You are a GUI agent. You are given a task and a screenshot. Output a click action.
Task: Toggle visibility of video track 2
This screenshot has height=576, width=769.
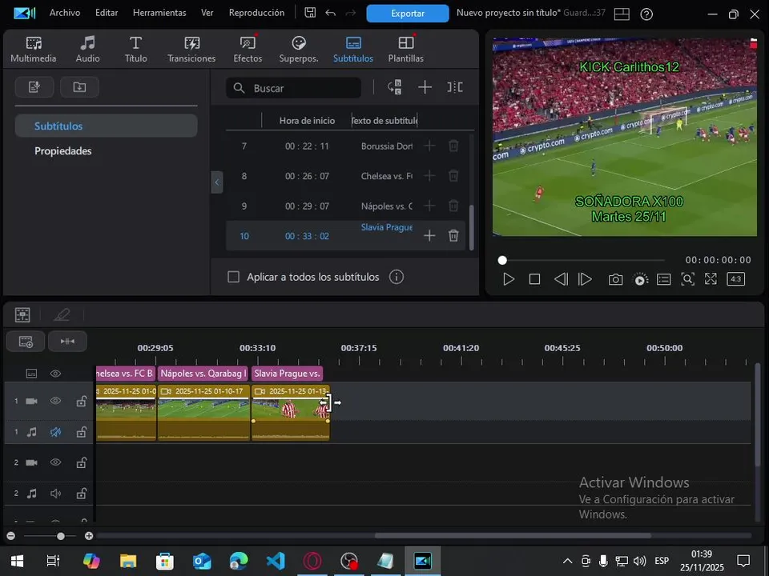[55, 462]
